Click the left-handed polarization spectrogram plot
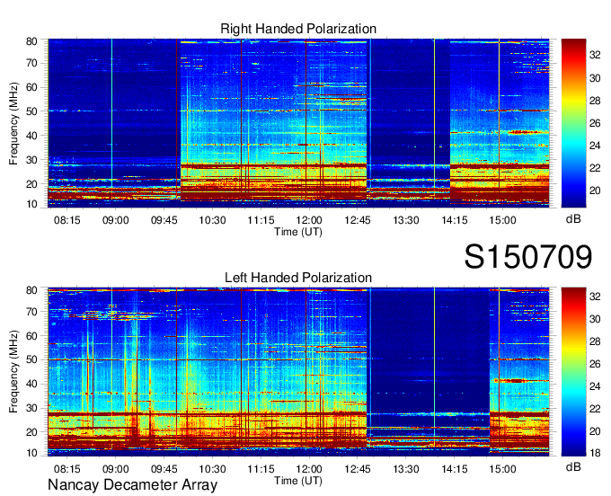 (298, 372)
